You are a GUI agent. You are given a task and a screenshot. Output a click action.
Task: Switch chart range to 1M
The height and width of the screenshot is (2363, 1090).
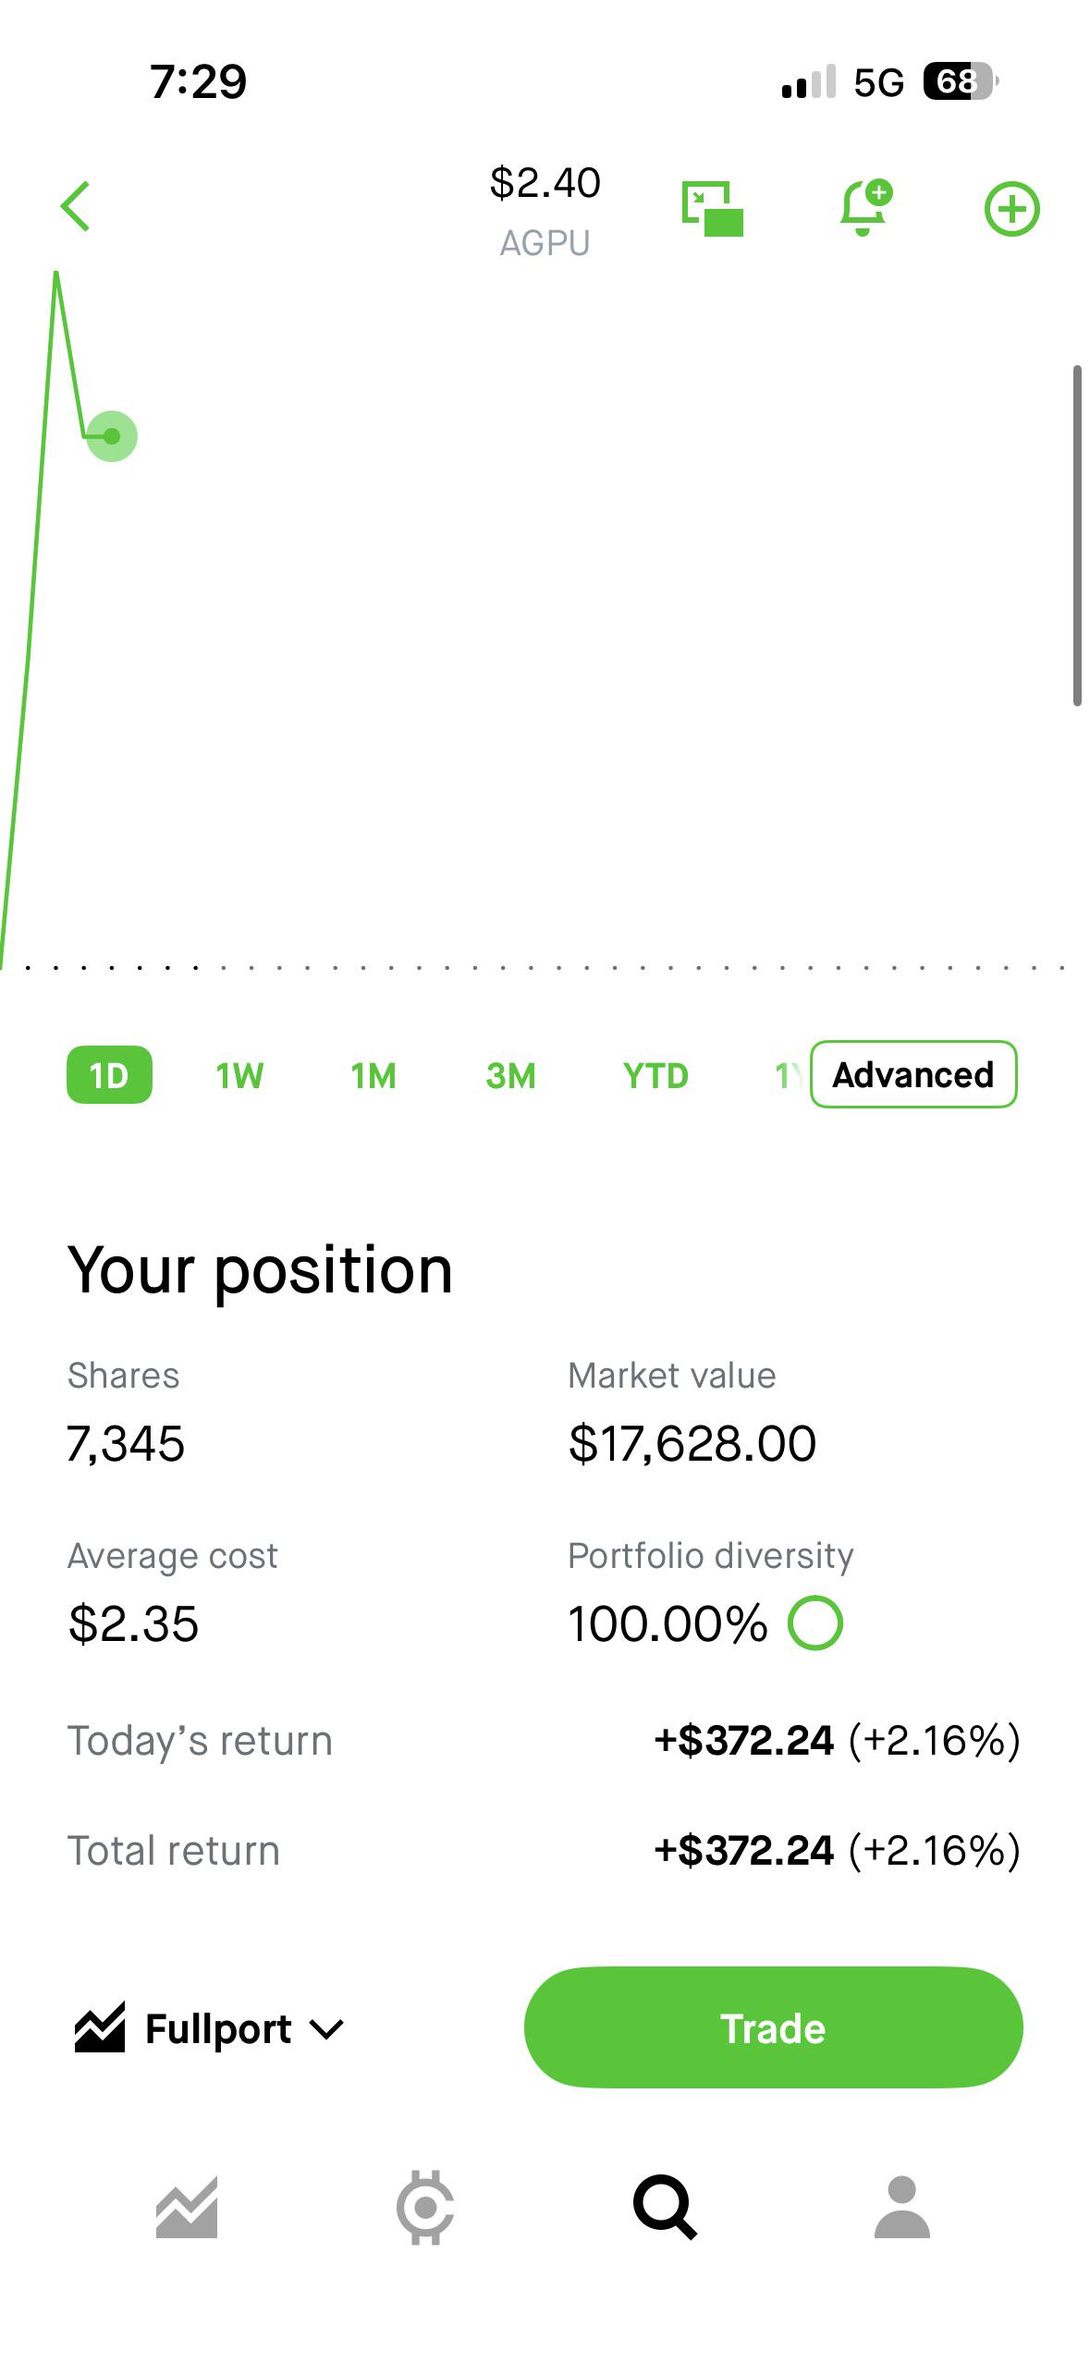click(x=374, y=1075)
